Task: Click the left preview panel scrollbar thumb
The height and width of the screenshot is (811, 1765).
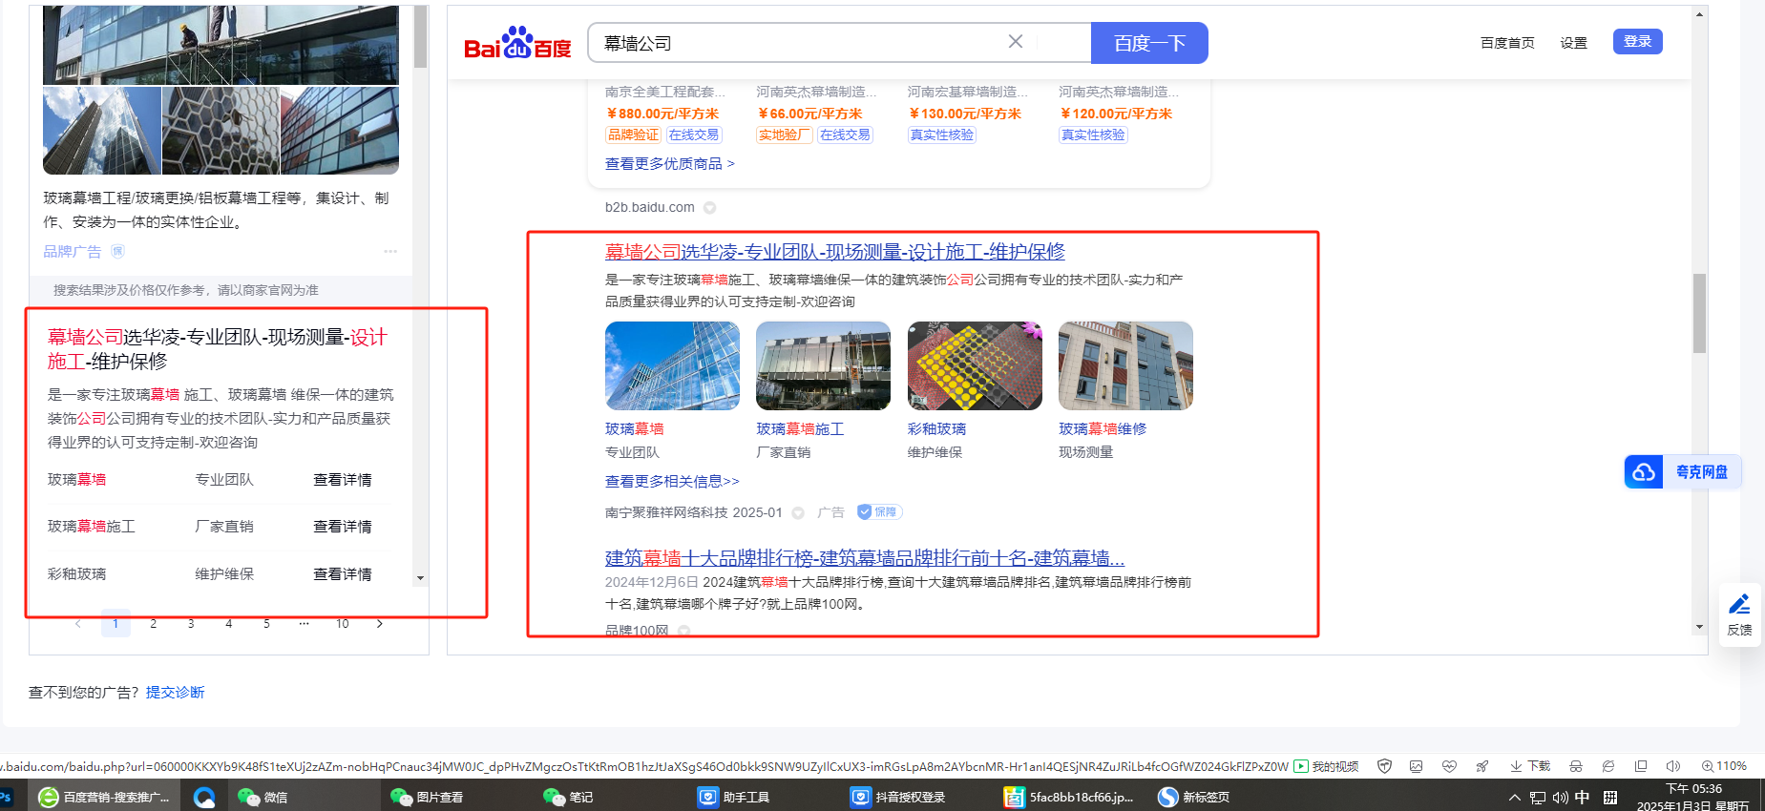Action: click(x=420, y=36)
